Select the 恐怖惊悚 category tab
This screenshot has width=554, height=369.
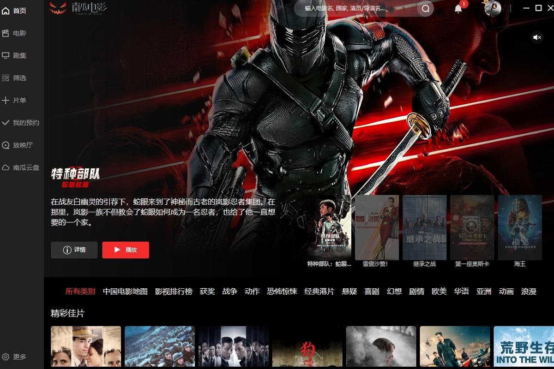(x=282, y=292)
